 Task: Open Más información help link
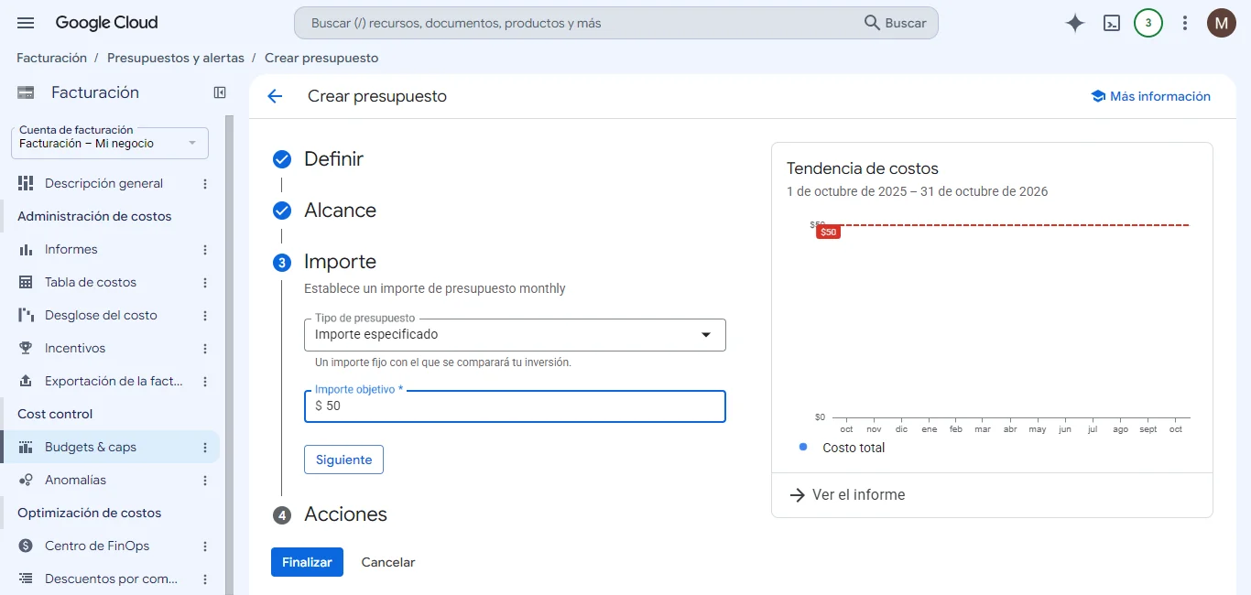pyautogui.click(x=1150, y=96)
